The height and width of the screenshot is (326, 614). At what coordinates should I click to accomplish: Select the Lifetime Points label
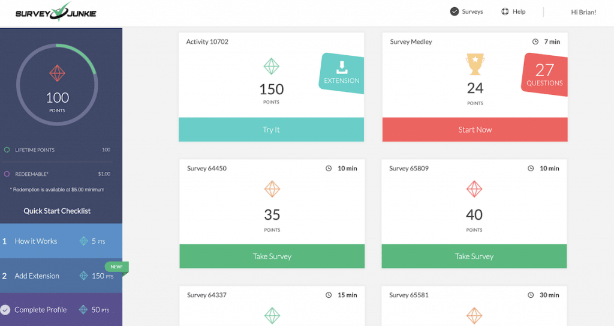click(35, 150)
